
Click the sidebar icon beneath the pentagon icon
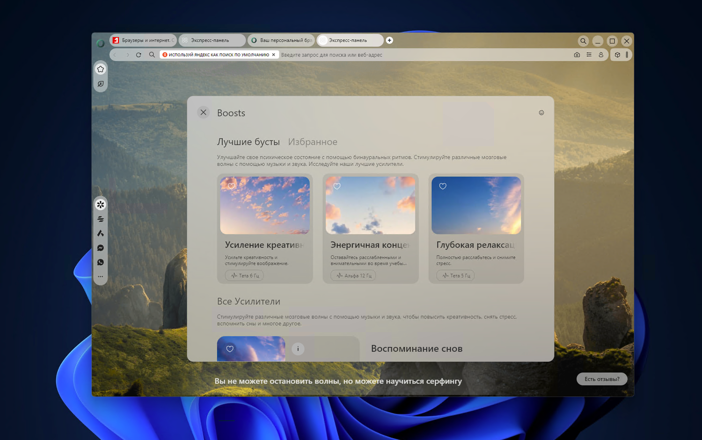coord(101,84)
